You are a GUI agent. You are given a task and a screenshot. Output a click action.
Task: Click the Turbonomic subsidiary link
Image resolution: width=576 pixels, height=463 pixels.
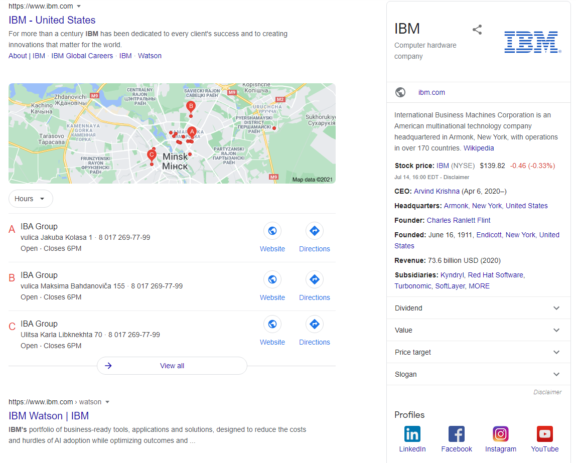(x=413, y=286)
